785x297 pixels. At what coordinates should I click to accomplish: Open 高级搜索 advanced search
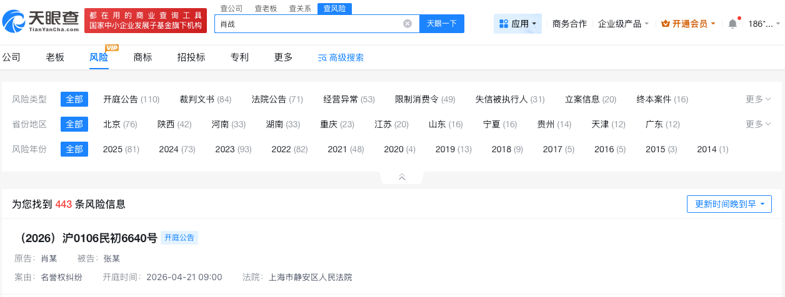click(x=341, y=57)
